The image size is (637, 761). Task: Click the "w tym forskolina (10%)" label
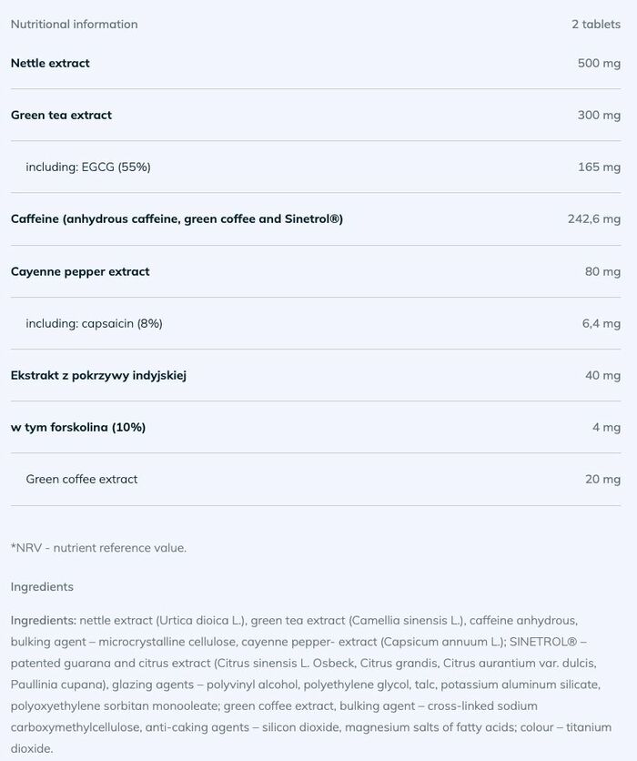[x=78, y=427]
